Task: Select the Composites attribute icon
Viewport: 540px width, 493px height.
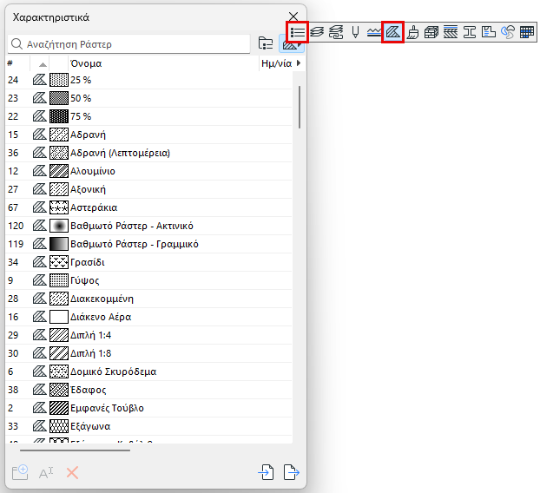Action: tap(451, 32)
